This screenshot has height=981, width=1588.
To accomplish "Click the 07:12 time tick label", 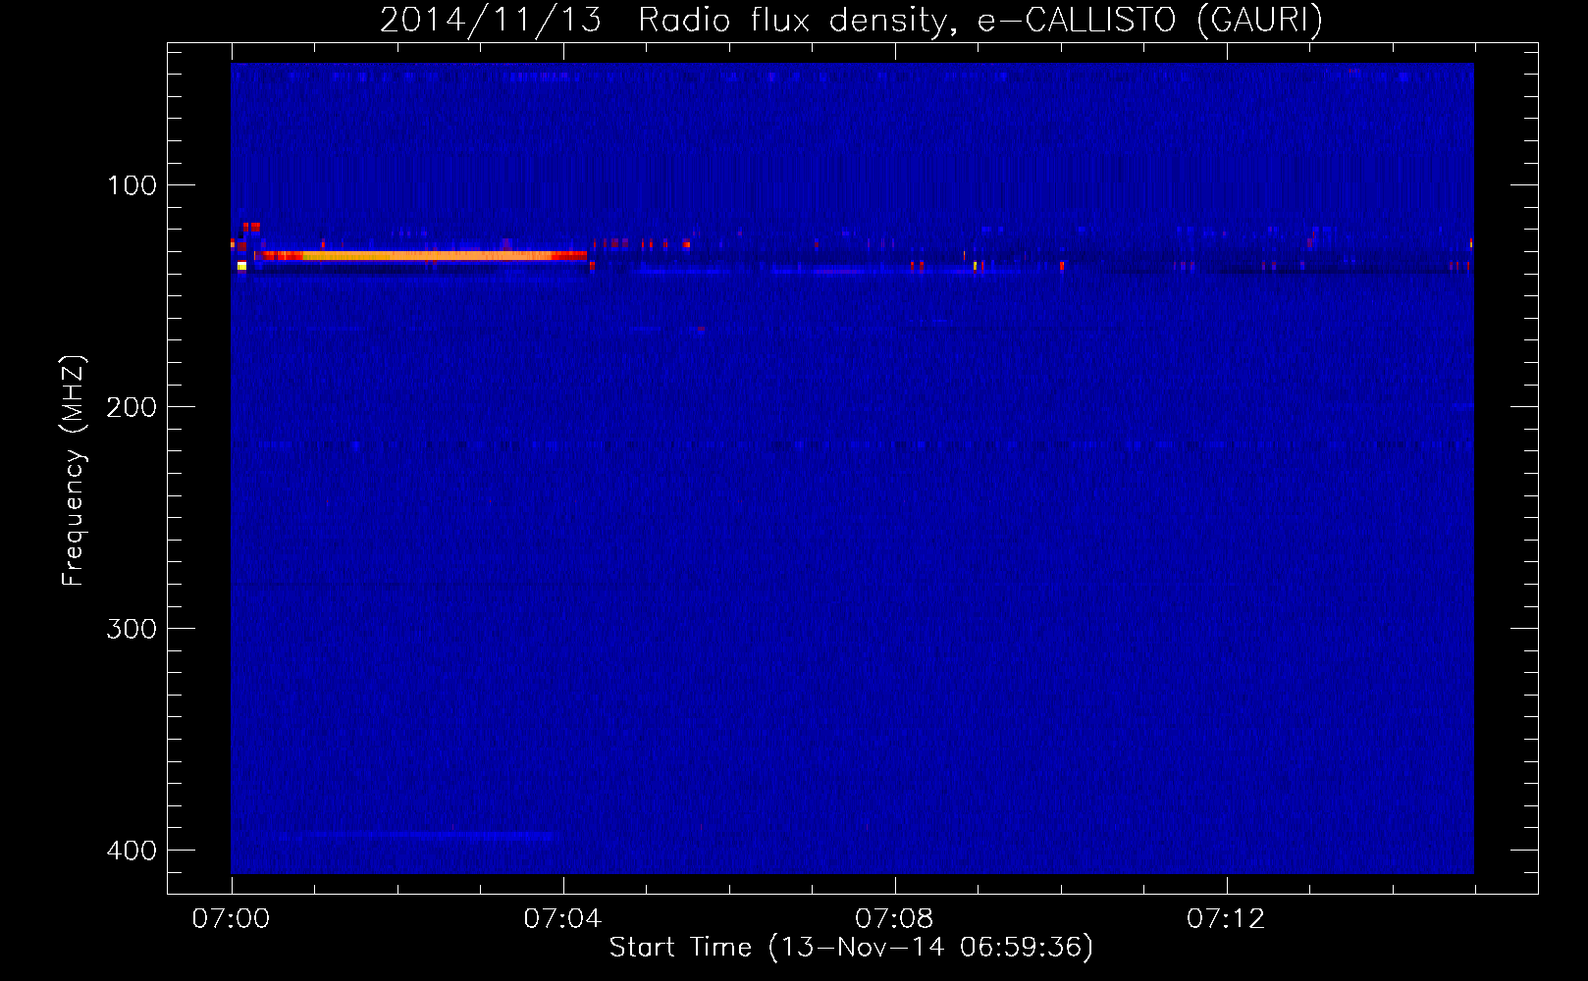I will (x=1226, y=919).
